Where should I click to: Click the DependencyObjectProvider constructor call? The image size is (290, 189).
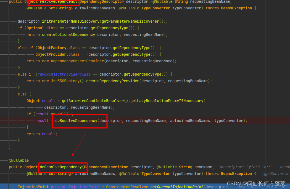click(x=77, y=61)
